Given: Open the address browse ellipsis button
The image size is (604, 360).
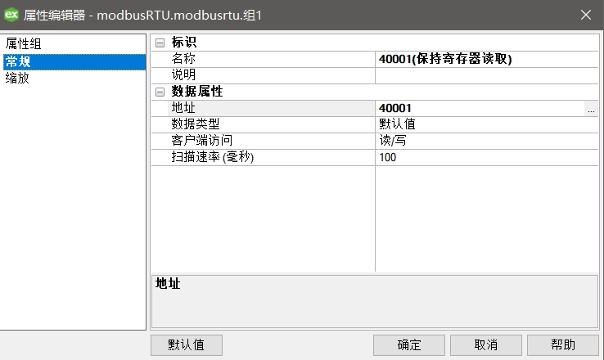Looking at the screenshot, I should [x=591, y=109].
